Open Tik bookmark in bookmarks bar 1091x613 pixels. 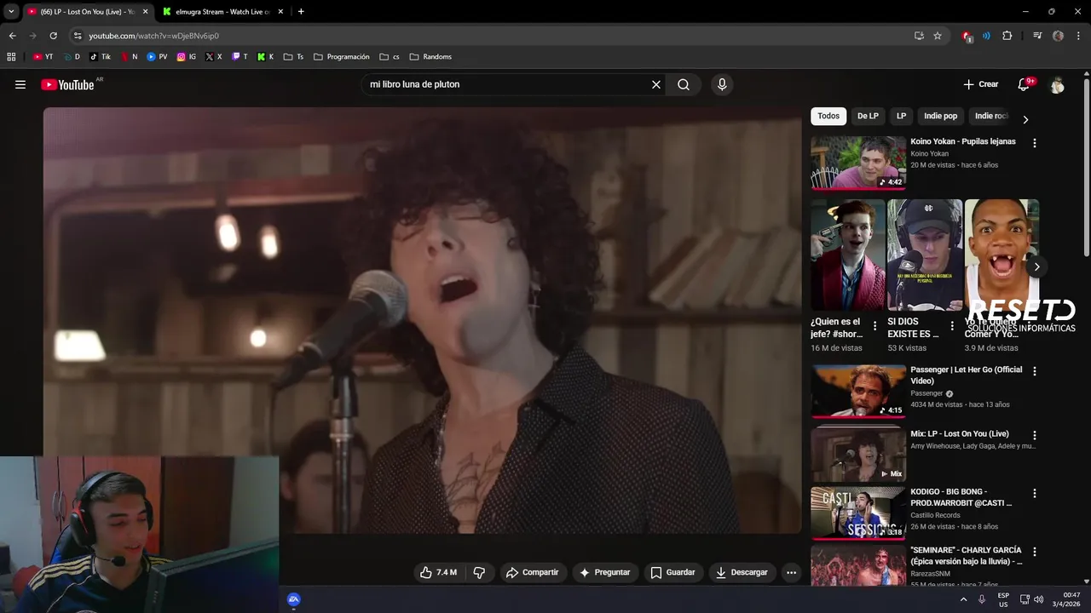100,57
